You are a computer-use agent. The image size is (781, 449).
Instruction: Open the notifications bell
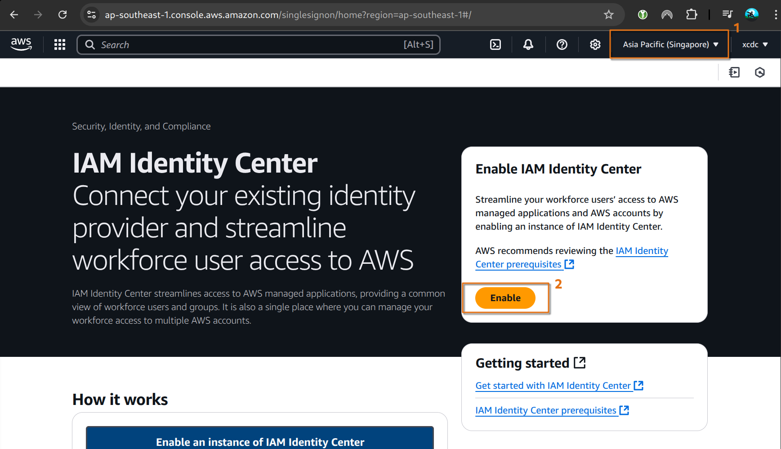(x=528, y=44)
